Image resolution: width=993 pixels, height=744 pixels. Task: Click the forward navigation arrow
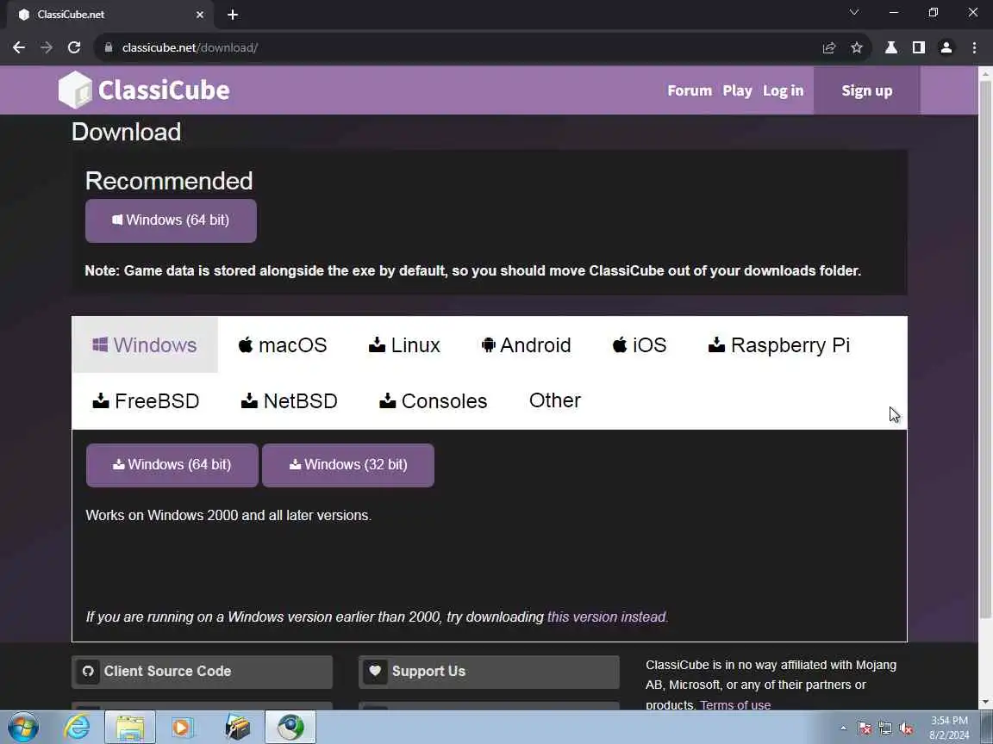[47, 47]
